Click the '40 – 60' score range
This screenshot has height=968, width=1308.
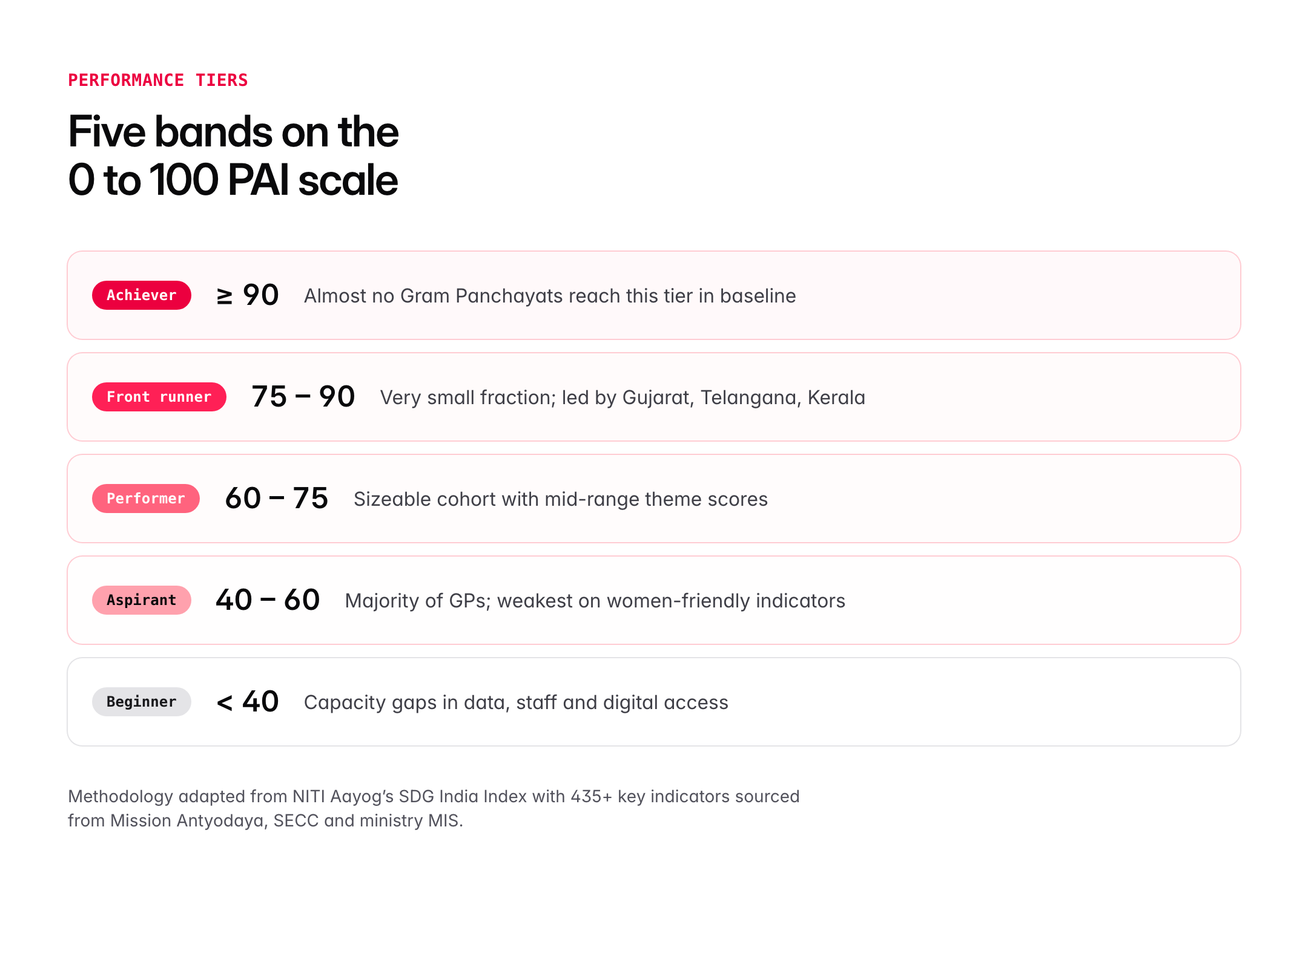(268, 600)
